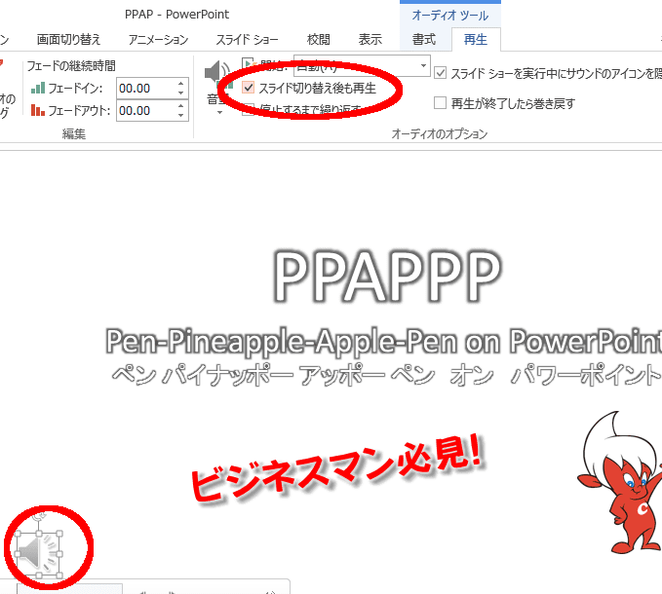This screenshot has height=594, width=662.
Task: Go to the 校閲 ribbon tab
Action: click(319, 39)
